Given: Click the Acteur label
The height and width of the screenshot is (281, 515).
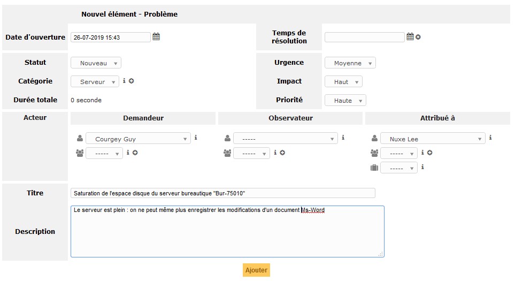Looking at the screenshot, I should click(35, 117).
